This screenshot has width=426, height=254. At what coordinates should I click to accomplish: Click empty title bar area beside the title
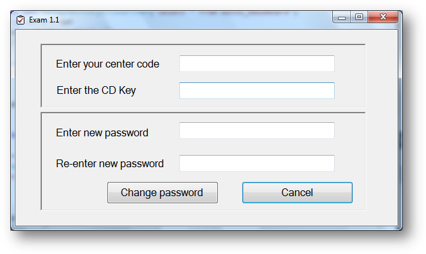(190, 20)
